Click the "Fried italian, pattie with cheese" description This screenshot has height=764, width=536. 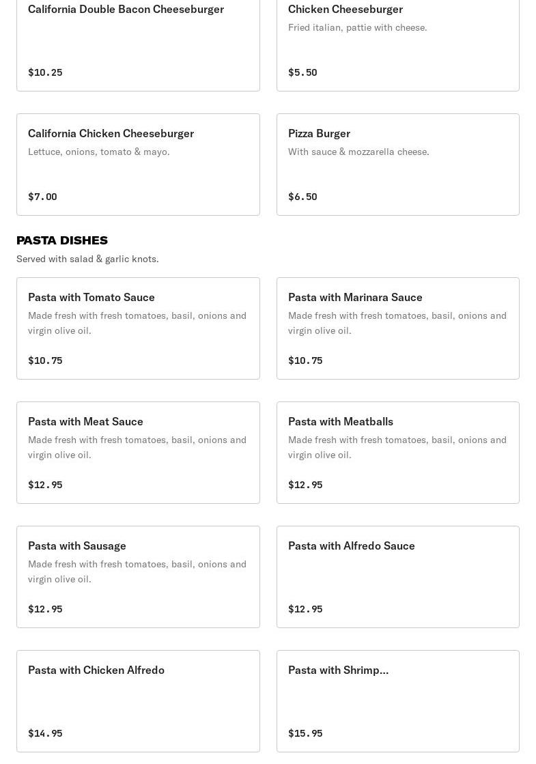357,27
